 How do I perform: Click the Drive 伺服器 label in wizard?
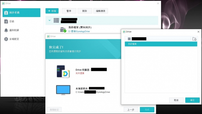tap(82, 70)
